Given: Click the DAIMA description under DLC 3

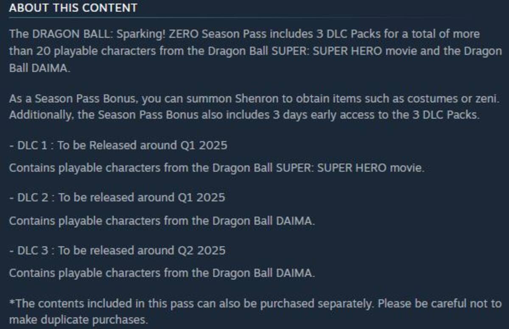Looking at the screenshot, I should [x=162, y=273].
